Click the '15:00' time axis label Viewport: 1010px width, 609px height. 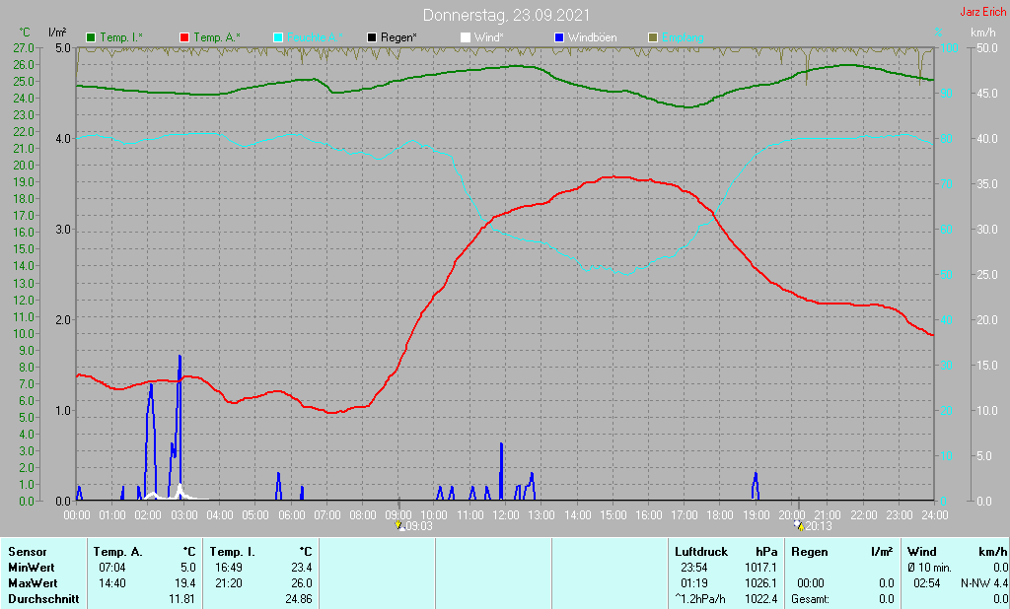coord(613,515)
